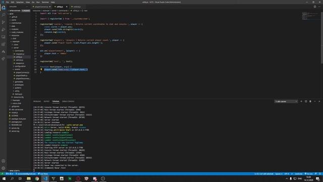Collapse the commands folder

pyautogui.click(x=19, y=51)
